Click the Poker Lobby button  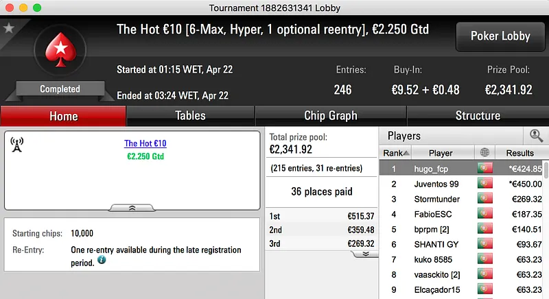(499, 36)
